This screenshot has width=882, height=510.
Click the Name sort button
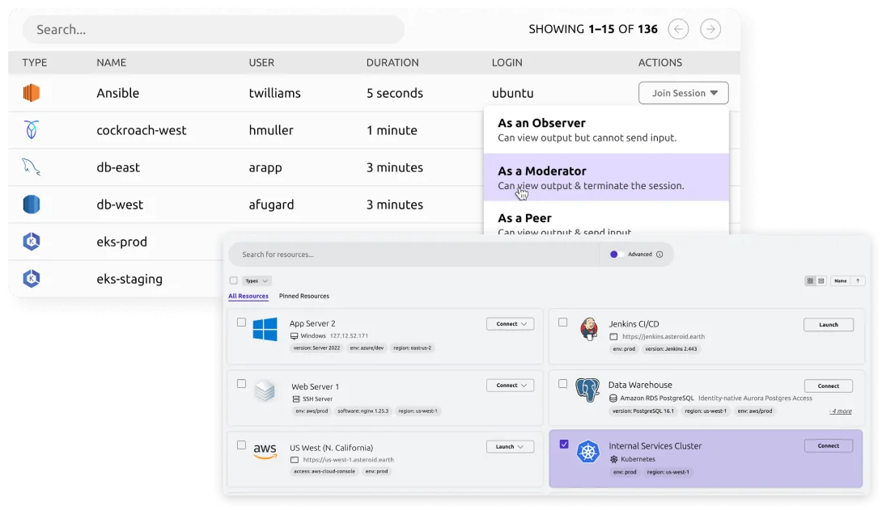coord(840,281)
